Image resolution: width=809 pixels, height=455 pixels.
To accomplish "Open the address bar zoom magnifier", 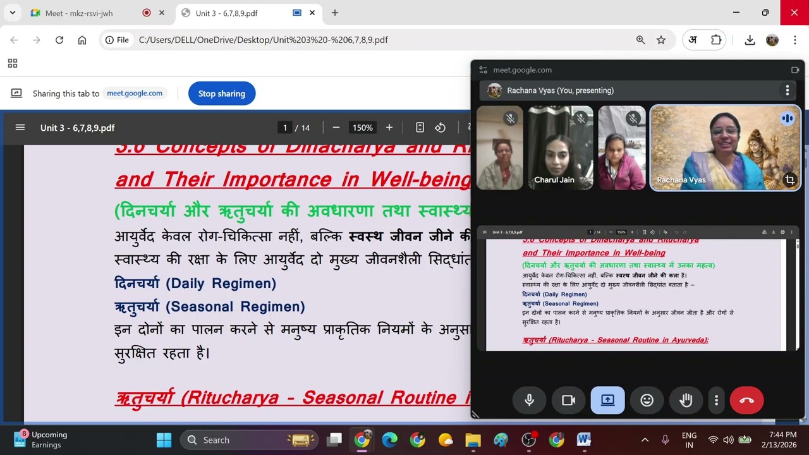I will pos(641,40).
